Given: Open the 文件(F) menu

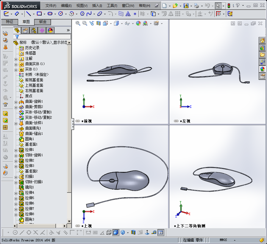Looking at the screenshot, I should pos(51,6).
